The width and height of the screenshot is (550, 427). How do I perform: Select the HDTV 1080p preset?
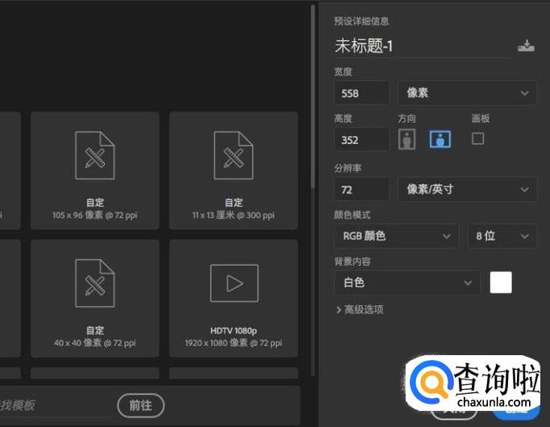click(x=234, y=299)
